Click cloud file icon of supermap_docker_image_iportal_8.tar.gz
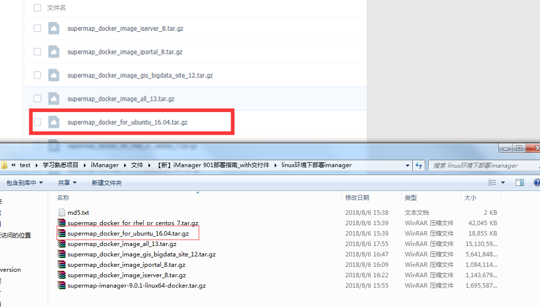The image size is (540, 307). pyautogui.click(x=53, y=52)
